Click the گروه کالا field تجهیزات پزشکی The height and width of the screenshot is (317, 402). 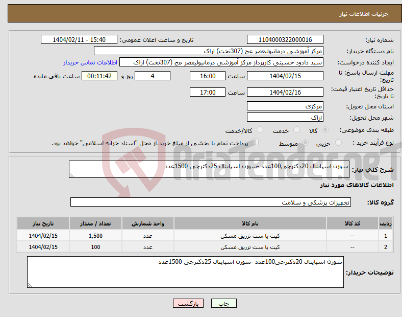(211, 202)
